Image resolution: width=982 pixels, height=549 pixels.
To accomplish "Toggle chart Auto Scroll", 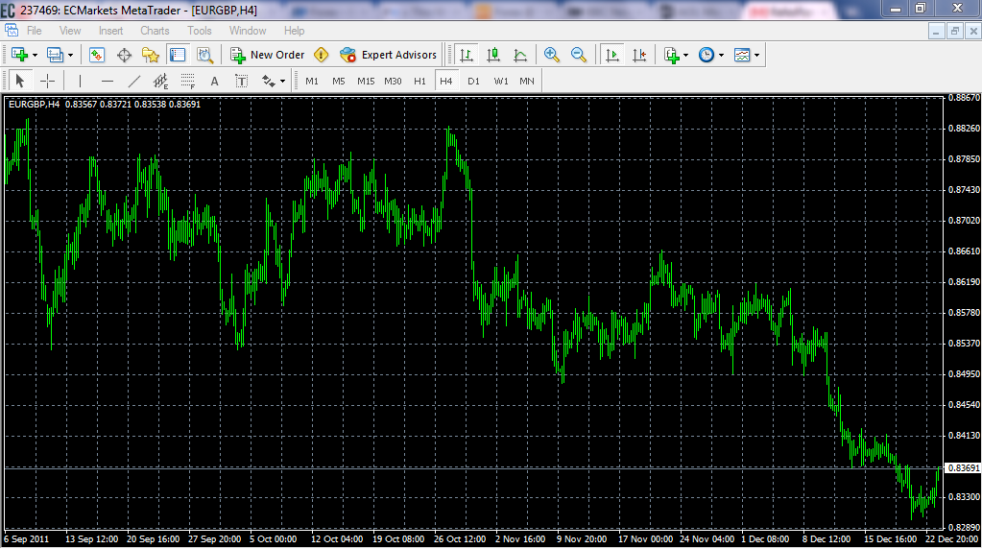I will point(611,55).
